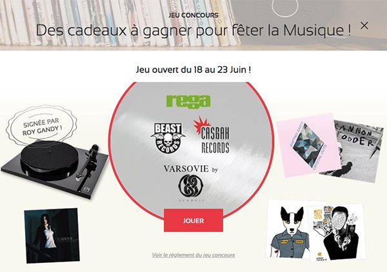Screen dimensions: 387x272
Task: Click the Casbah Records logo
Action: coord(212,135)
